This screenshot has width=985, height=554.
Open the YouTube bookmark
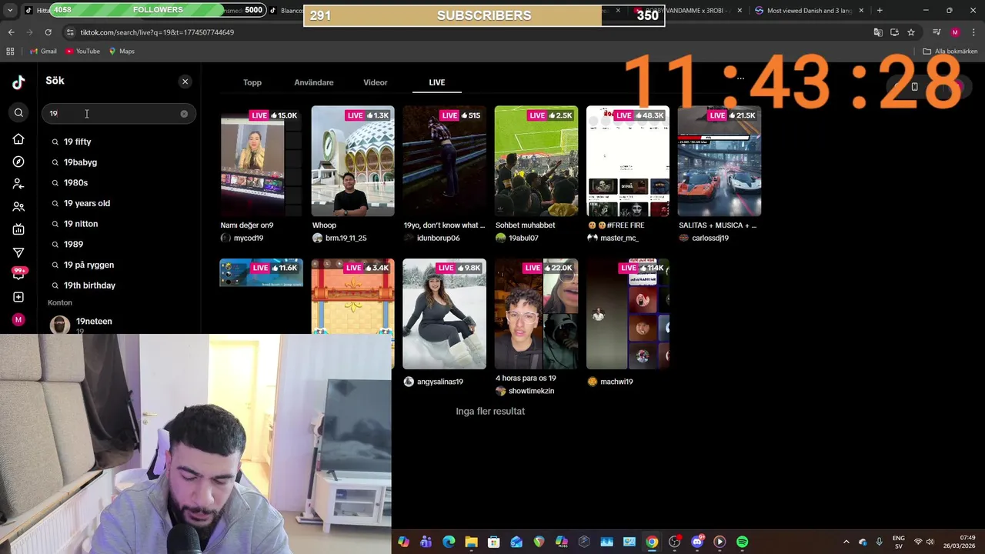[83, 52]
